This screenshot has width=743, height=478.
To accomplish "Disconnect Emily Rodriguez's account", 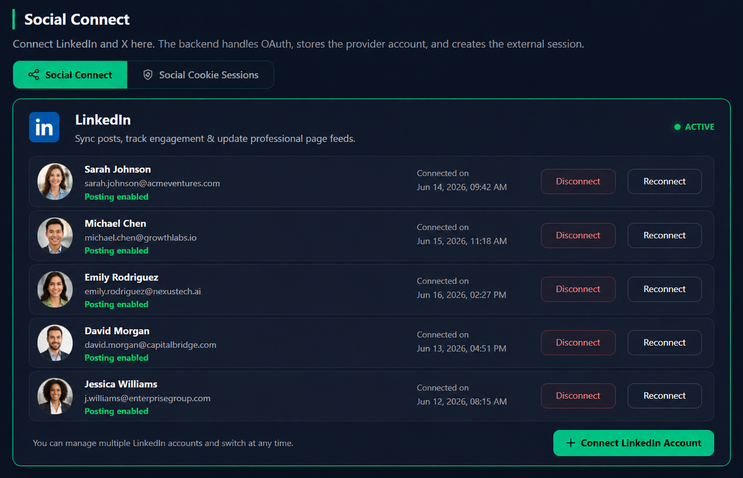I will click(578, 289).
